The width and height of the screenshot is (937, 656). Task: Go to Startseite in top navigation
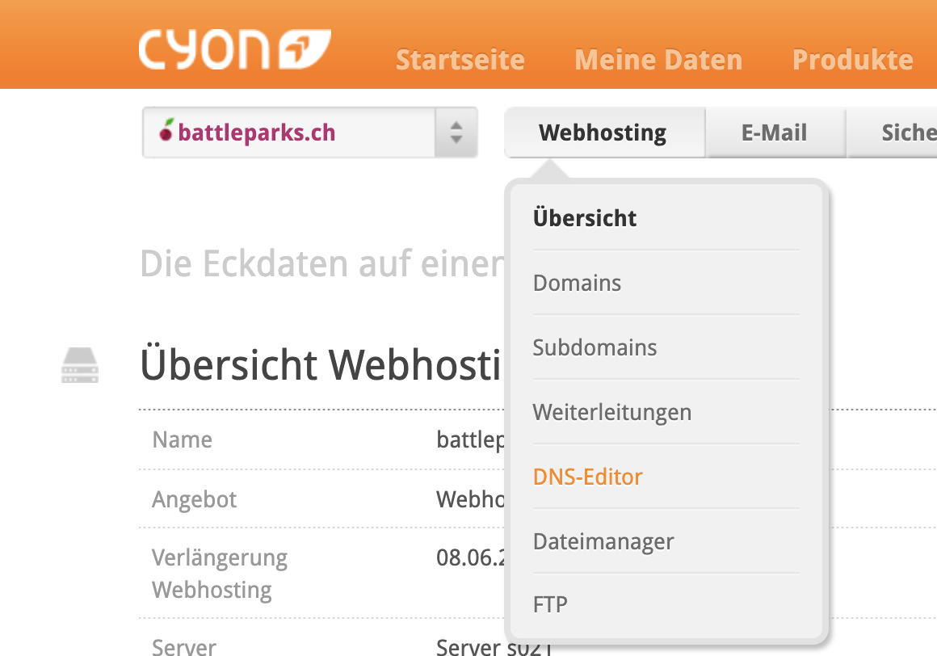click(x=460, y=60)
